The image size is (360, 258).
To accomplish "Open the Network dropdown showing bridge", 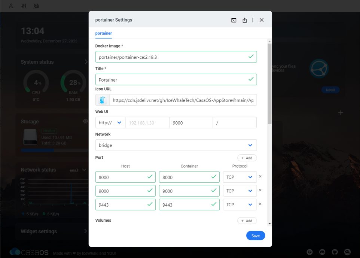I will [176, 145].
